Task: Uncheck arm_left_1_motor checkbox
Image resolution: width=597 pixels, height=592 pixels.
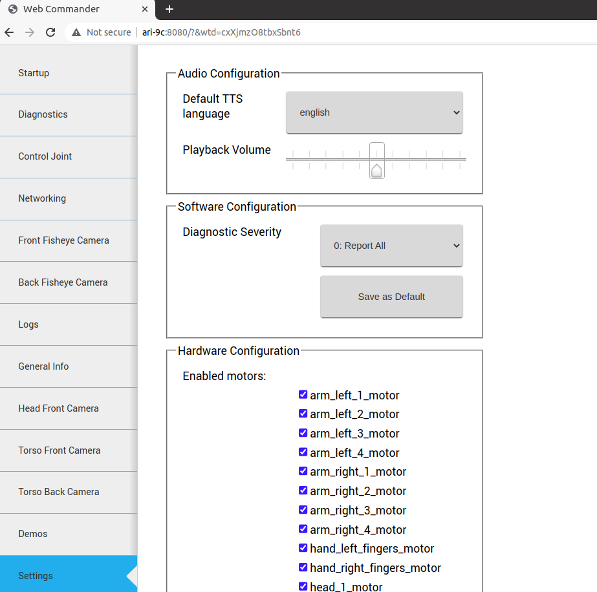Action: 303,394
